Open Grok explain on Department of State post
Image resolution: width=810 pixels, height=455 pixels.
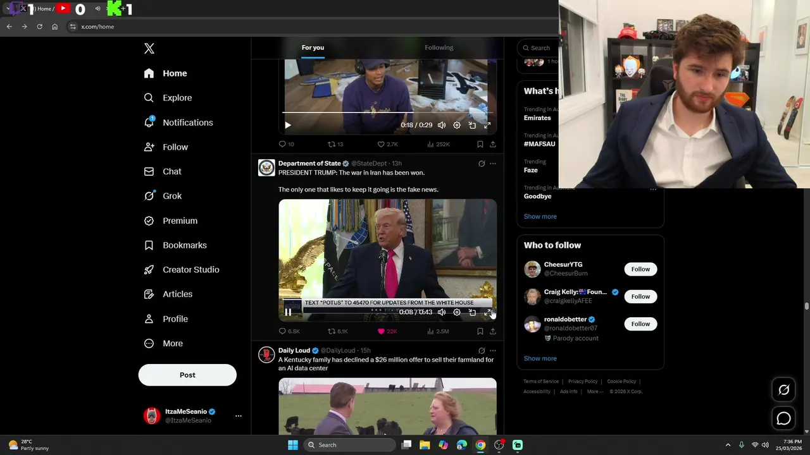(x=482, y=164)
